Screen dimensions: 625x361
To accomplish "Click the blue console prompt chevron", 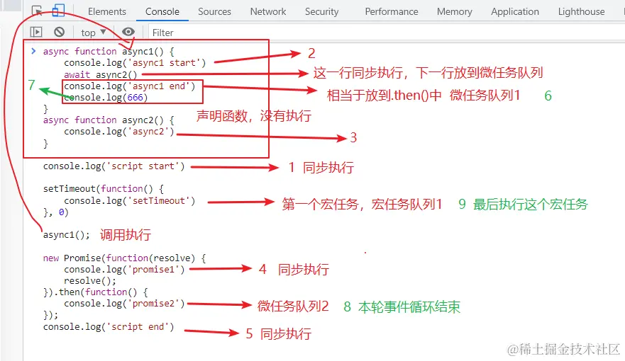I will [33, 51].
